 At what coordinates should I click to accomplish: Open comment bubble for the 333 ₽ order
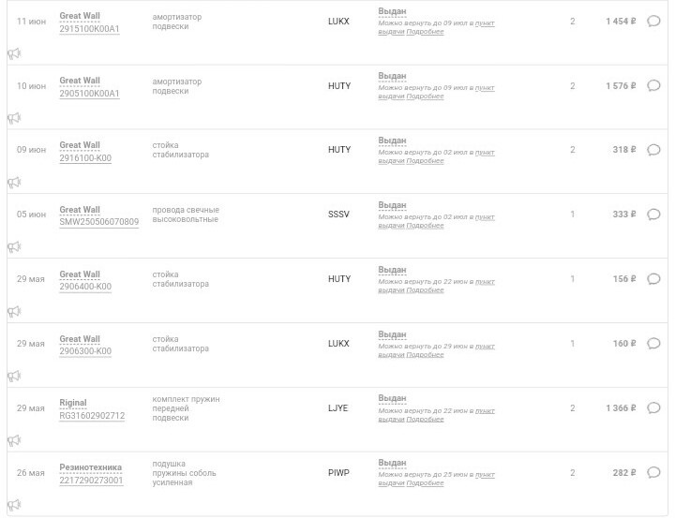(653, 215)
